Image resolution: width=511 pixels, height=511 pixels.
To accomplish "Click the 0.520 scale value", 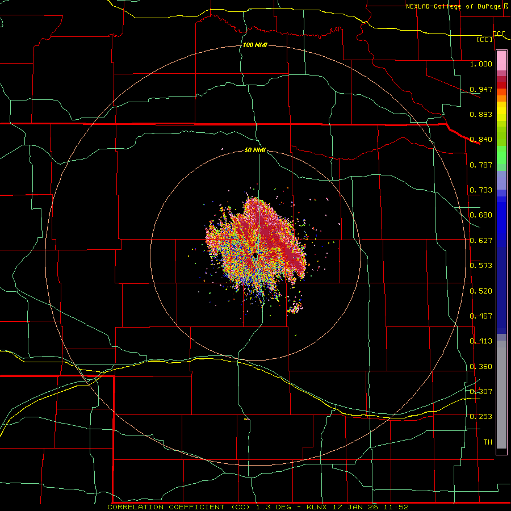I will [481, 291].
